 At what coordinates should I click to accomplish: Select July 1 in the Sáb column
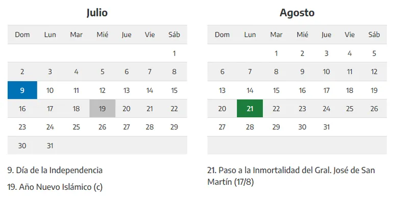(174, 54)
